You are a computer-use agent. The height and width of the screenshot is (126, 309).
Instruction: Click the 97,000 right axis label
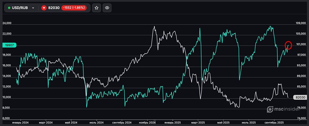(301, 55)
